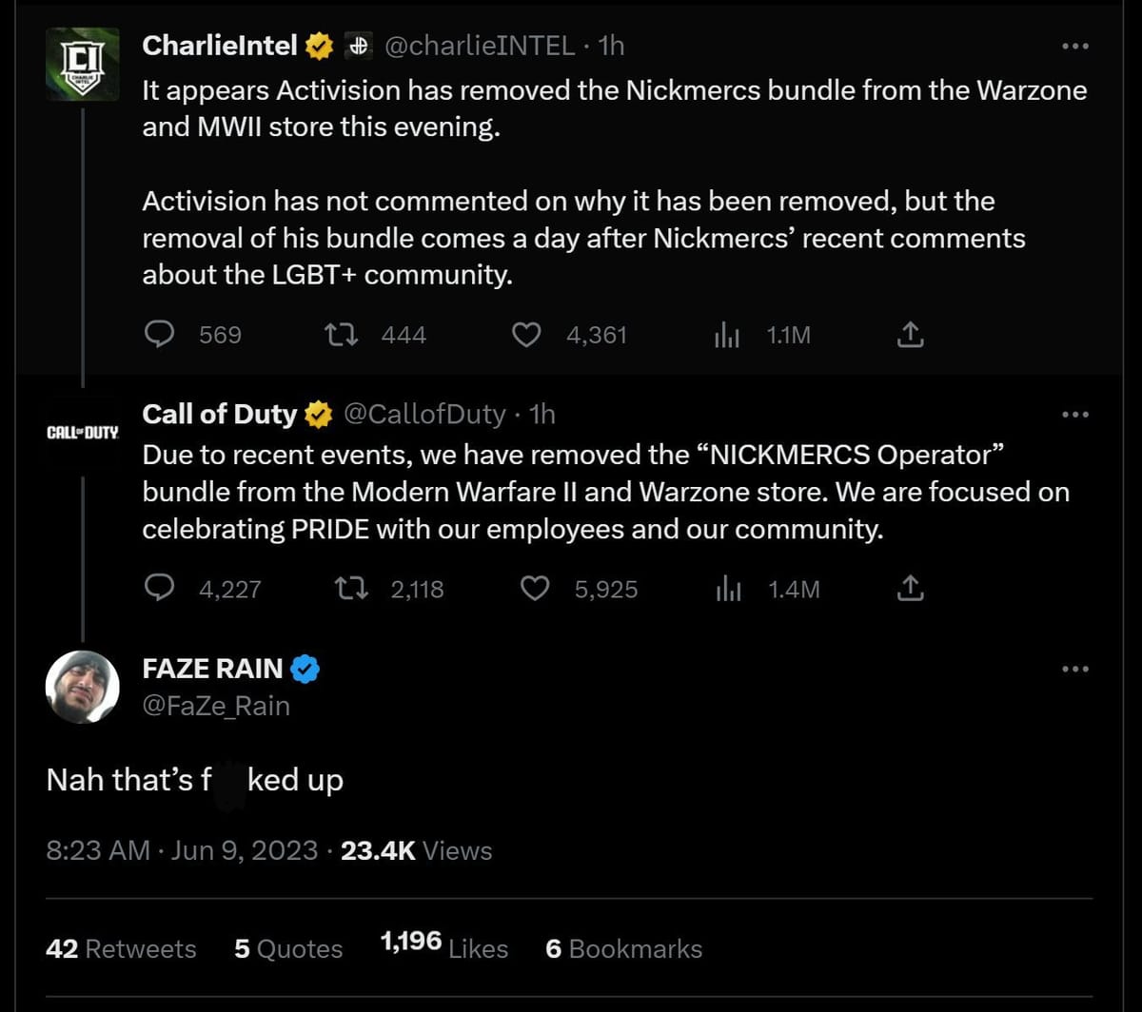Click CharlieIntel's gold verified badge
Screen dimensions: 1142x1012
318,44
